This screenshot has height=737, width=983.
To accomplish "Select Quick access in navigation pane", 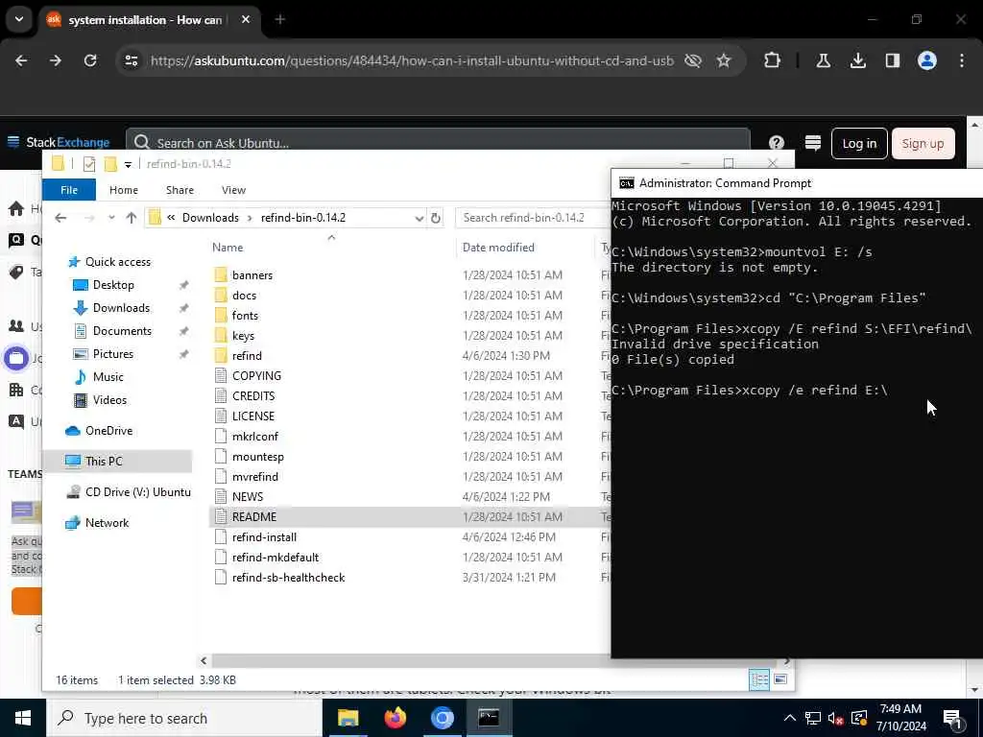I will (118, 262).
